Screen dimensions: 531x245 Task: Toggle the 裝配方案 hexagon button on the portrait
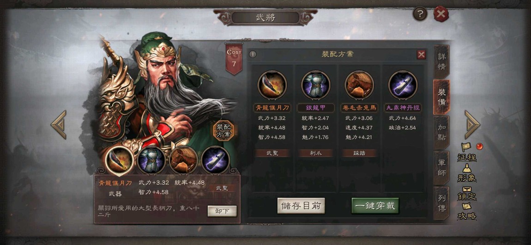pyautogui.click(x=223, y=131)
